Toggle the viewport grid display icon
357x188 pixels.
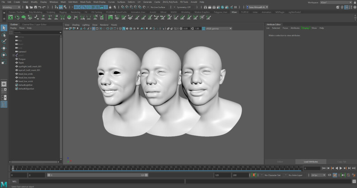(x=93, y=28)
